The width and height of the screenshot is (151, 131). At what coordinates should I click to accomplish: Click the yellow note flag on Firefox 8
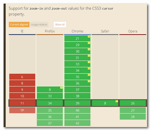click(61, 88)
